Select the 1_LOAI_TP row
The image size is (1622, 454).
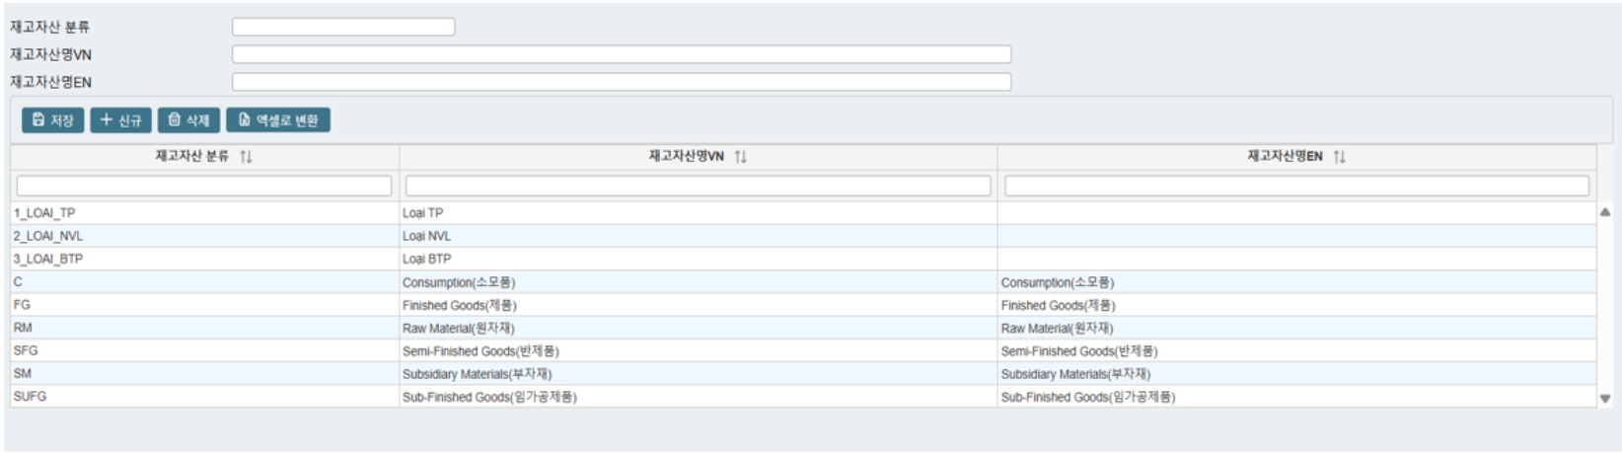(x=44, y=213)
